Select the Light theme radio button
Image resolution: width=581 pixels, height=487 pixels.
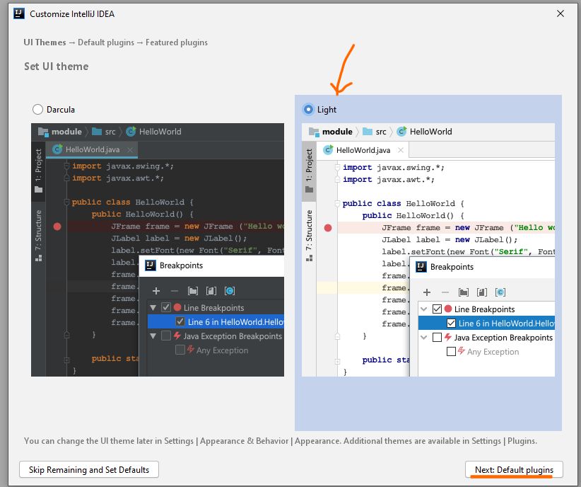coord(308,110)
